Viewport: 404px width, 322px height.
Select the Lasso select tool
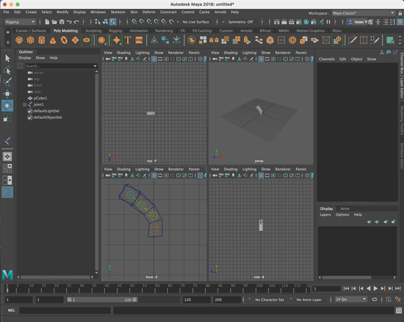[7, 70]
